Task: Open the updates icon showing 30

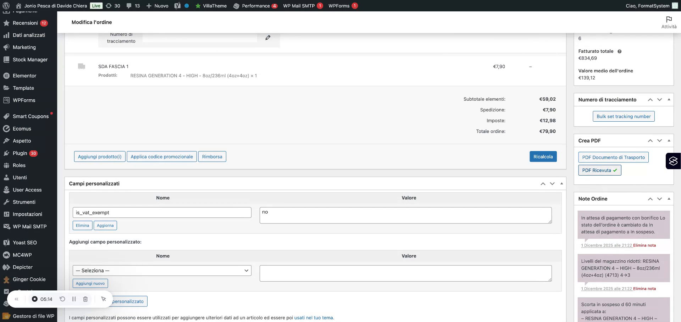Action: pos(113,6)
